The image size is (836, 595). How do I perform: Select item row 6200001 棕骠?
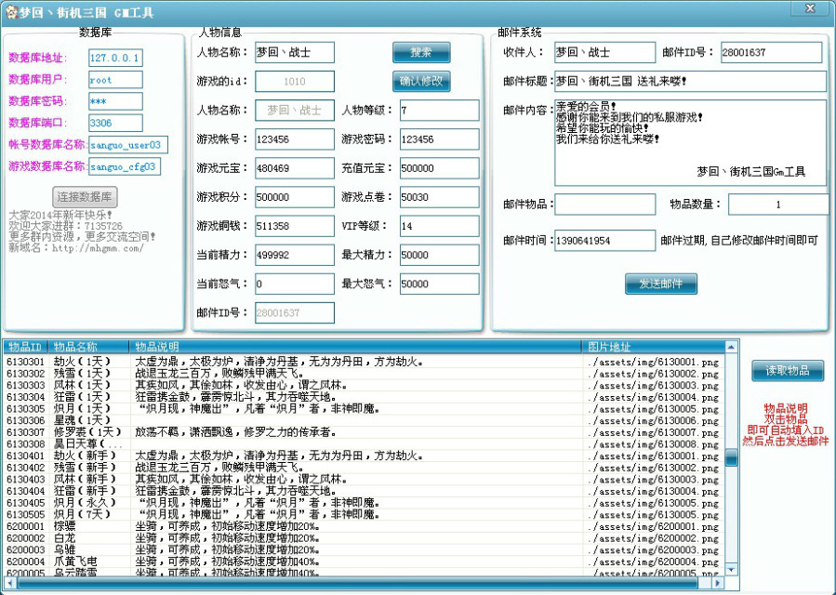(x=365, y=526)
